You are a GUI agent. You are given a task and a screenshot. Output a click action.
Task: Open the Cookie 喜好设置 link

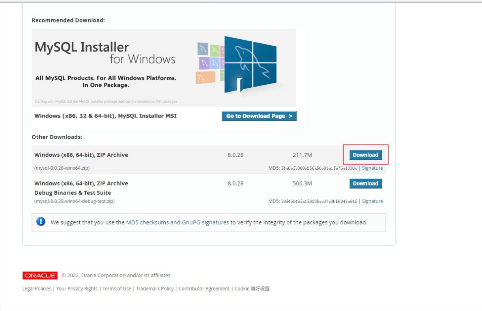point(252,289)
